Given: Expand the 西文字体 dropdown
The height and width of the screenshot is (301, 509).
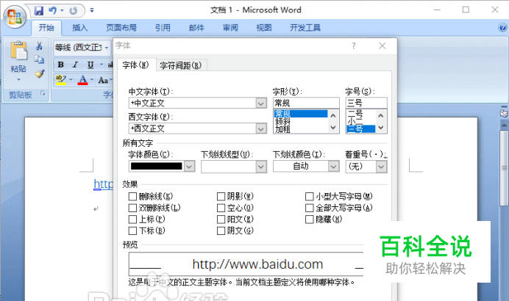Looking at the screenshot, I should point(261,128).
